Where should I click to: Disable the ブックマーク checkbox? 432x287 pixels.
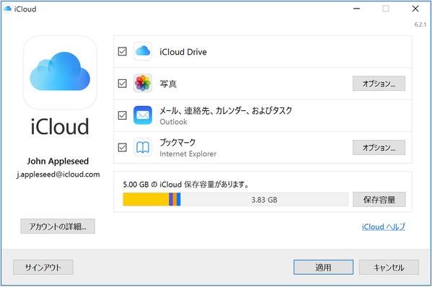click(x=123, y=147)
